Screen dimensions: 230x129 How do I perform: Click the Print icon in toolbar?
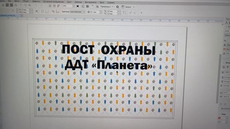[x=16, y=5]
